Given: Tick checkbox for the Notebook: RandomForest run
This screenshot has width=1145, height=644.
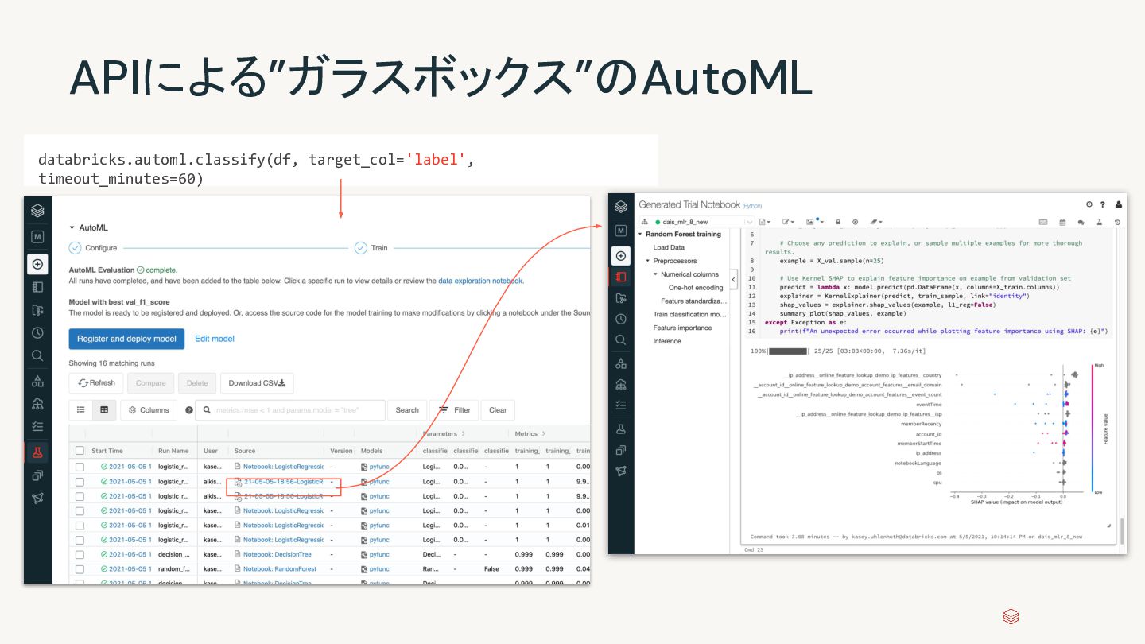Looking at the screenshot, I should (80, 568).
